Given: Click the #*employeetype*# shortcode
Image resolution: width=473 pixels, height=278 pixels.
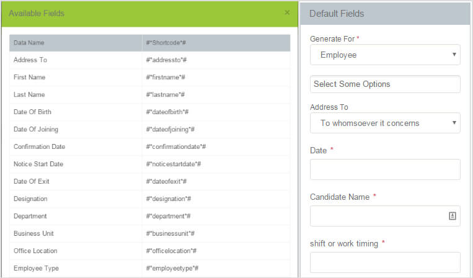Looking at the screenshot, I should (172, 268).
